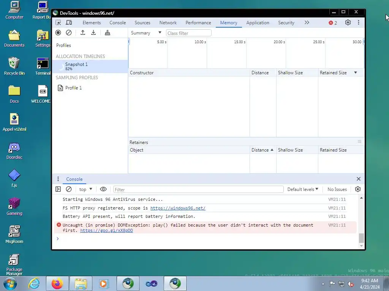Open Documents folder on desktop
The image size is (389, 291).
14,38
